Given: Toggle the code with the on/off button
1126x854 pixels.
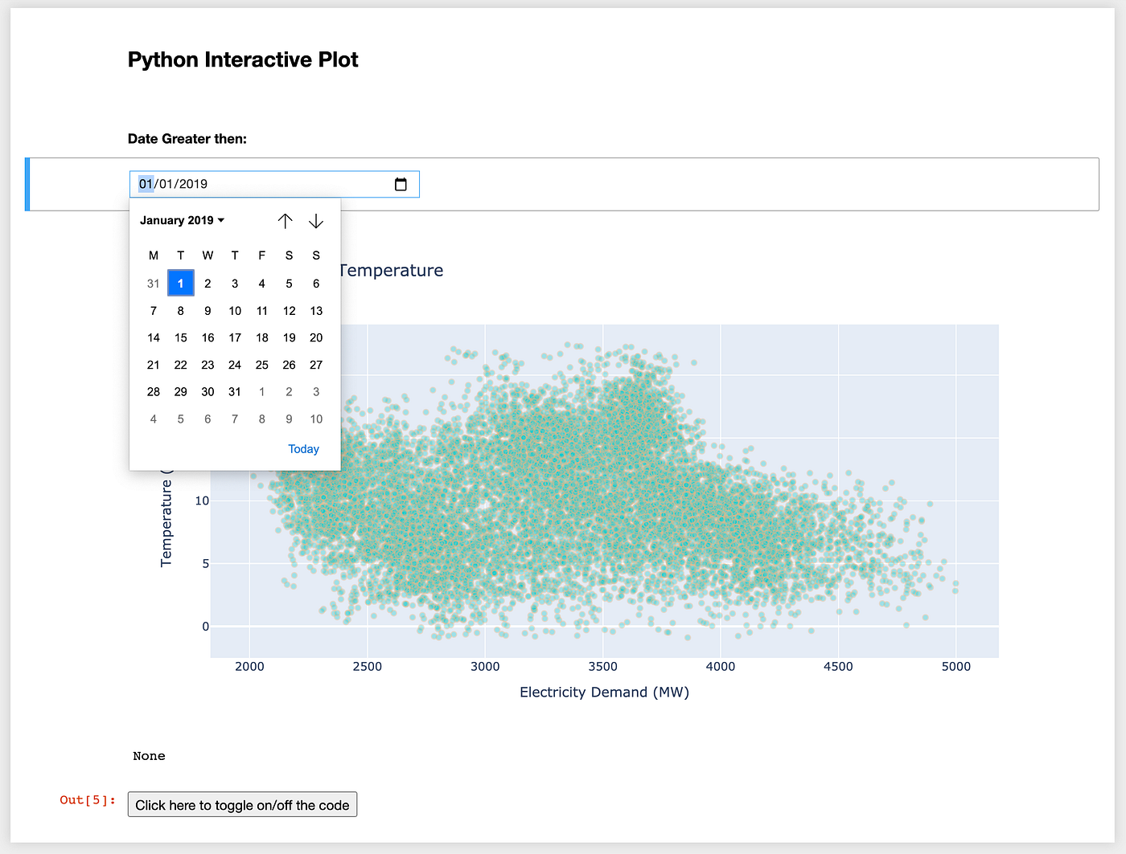Looking at the screenshot, I should click(242, 805).
